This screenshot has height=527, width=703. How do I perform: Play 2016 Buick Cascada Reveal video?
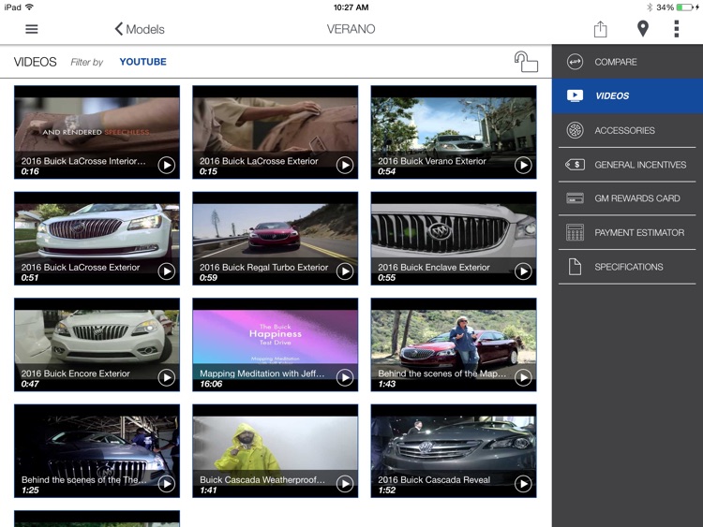[523, 484]
